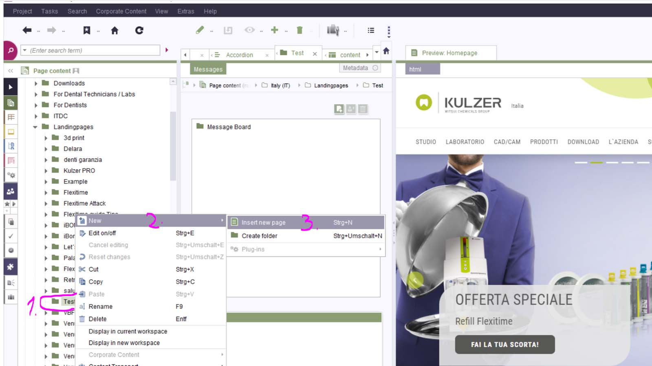Screen dimensions: 652x366
Task: Click the green pencil edit icon
Action: (200, 30)
